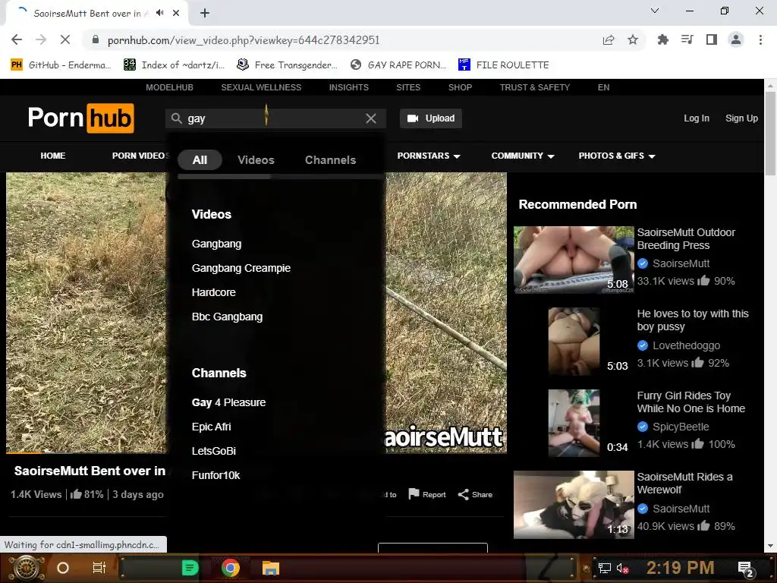Open the 0:34 recommended video thumbnail
The image size is (777, 583).
(x=574, y=423)
